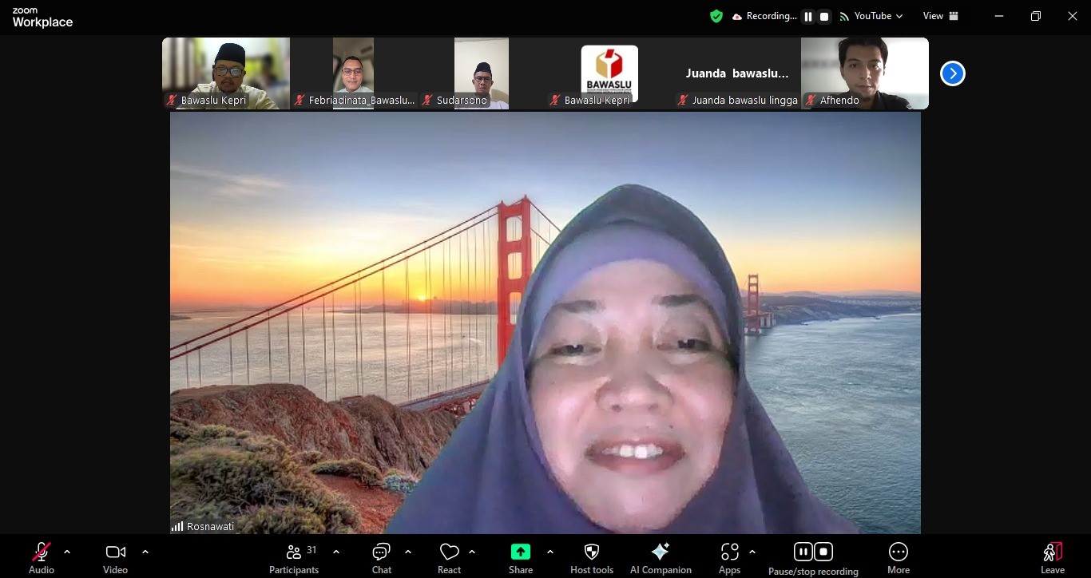Click the React heart icon
1091x578 pixels.
[x=449, y=557]
